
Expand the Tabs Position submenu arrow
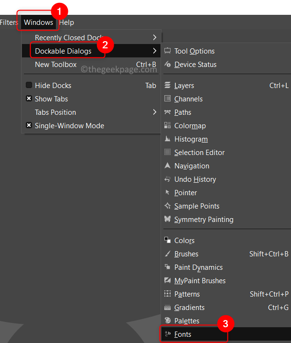[155, 112]
